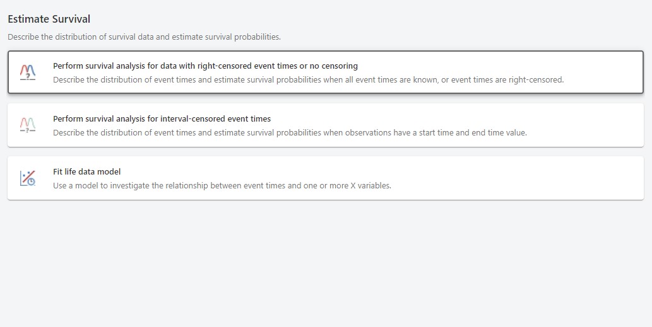Screen dimensions: 652x327
Task: Click the subtitle describing distribution of survival data
Action: coord(144,37)
